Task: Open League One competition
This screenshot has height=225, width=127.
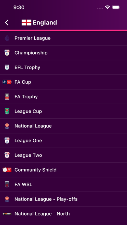Action: point(63,141)
